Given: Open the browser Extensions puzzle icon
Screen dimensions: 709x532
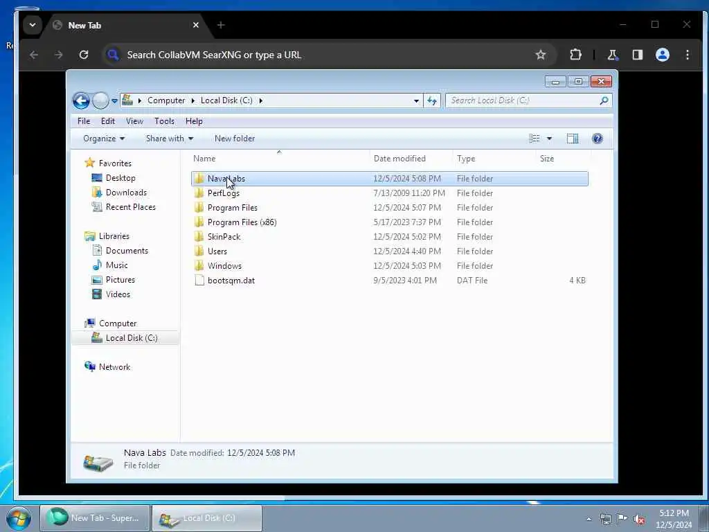Looking at the screenshot, I should (575, 55).
